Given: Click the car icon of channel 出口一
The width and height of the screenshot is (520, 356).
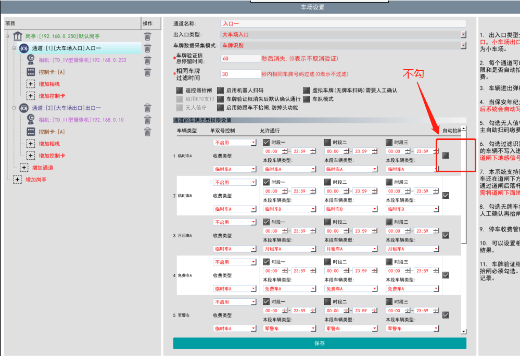Looking at the screenshot, I should click(x=23, y=108).
